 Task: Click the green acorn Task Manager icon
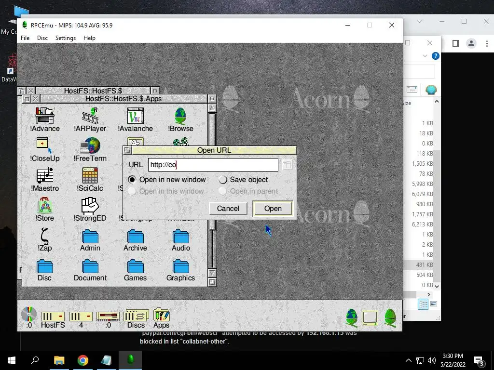[x=390, y=318]
